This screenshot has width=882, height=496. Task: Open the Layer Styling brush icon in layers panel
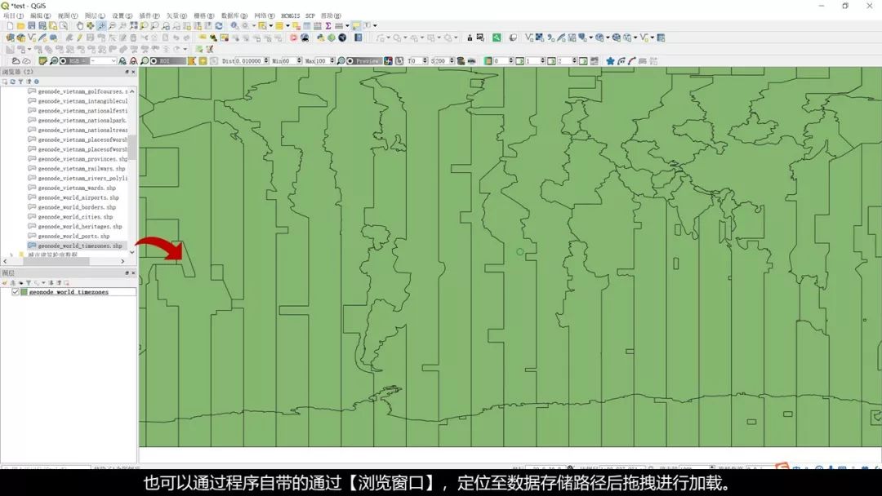(x=6, y=282)
